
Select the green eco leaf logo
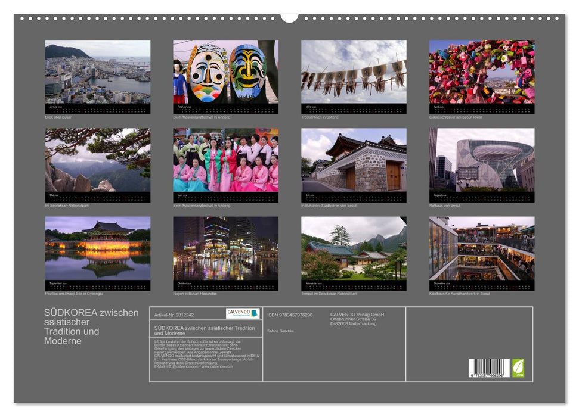[518, 368]
